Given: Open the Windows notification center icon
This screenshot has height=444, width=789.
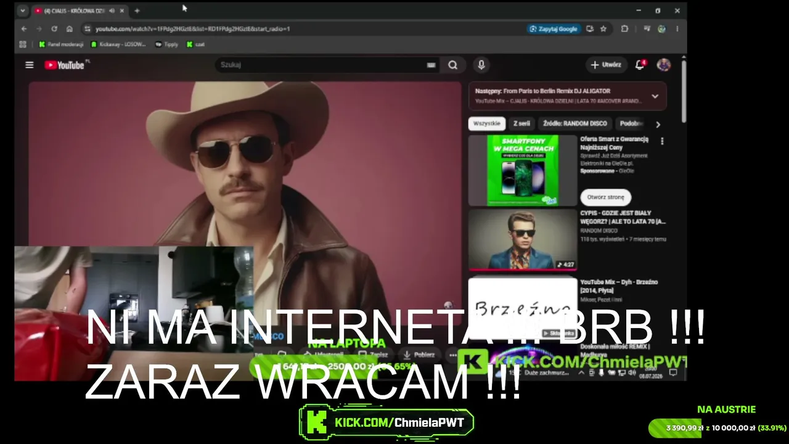Looking at the screenshot, I should click(672, 372).
